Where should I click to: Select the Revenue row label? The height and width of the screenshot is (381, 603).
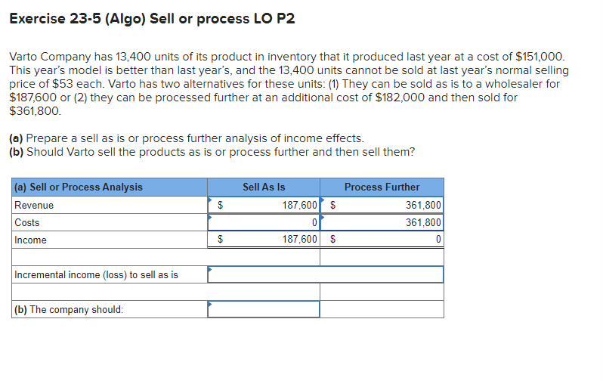(x=34, y=205)
